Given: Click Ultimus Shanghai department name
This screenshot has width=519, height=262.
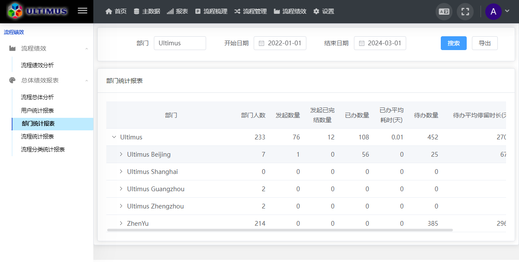Looking at the screenshot, I should pyautogui.click(x=153, y=172).
